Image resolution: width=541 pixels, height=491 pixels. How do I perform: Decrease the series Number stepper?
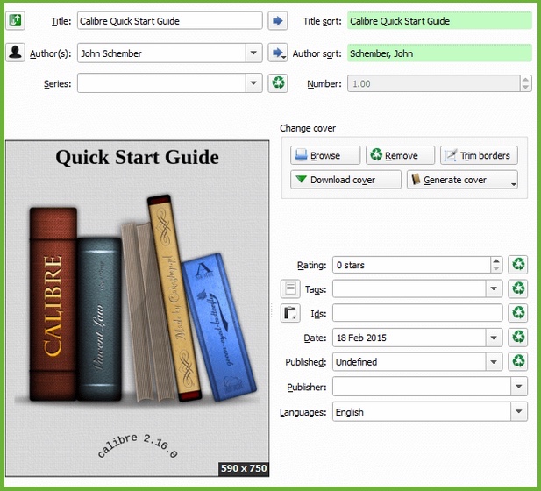tap(525, 87)
